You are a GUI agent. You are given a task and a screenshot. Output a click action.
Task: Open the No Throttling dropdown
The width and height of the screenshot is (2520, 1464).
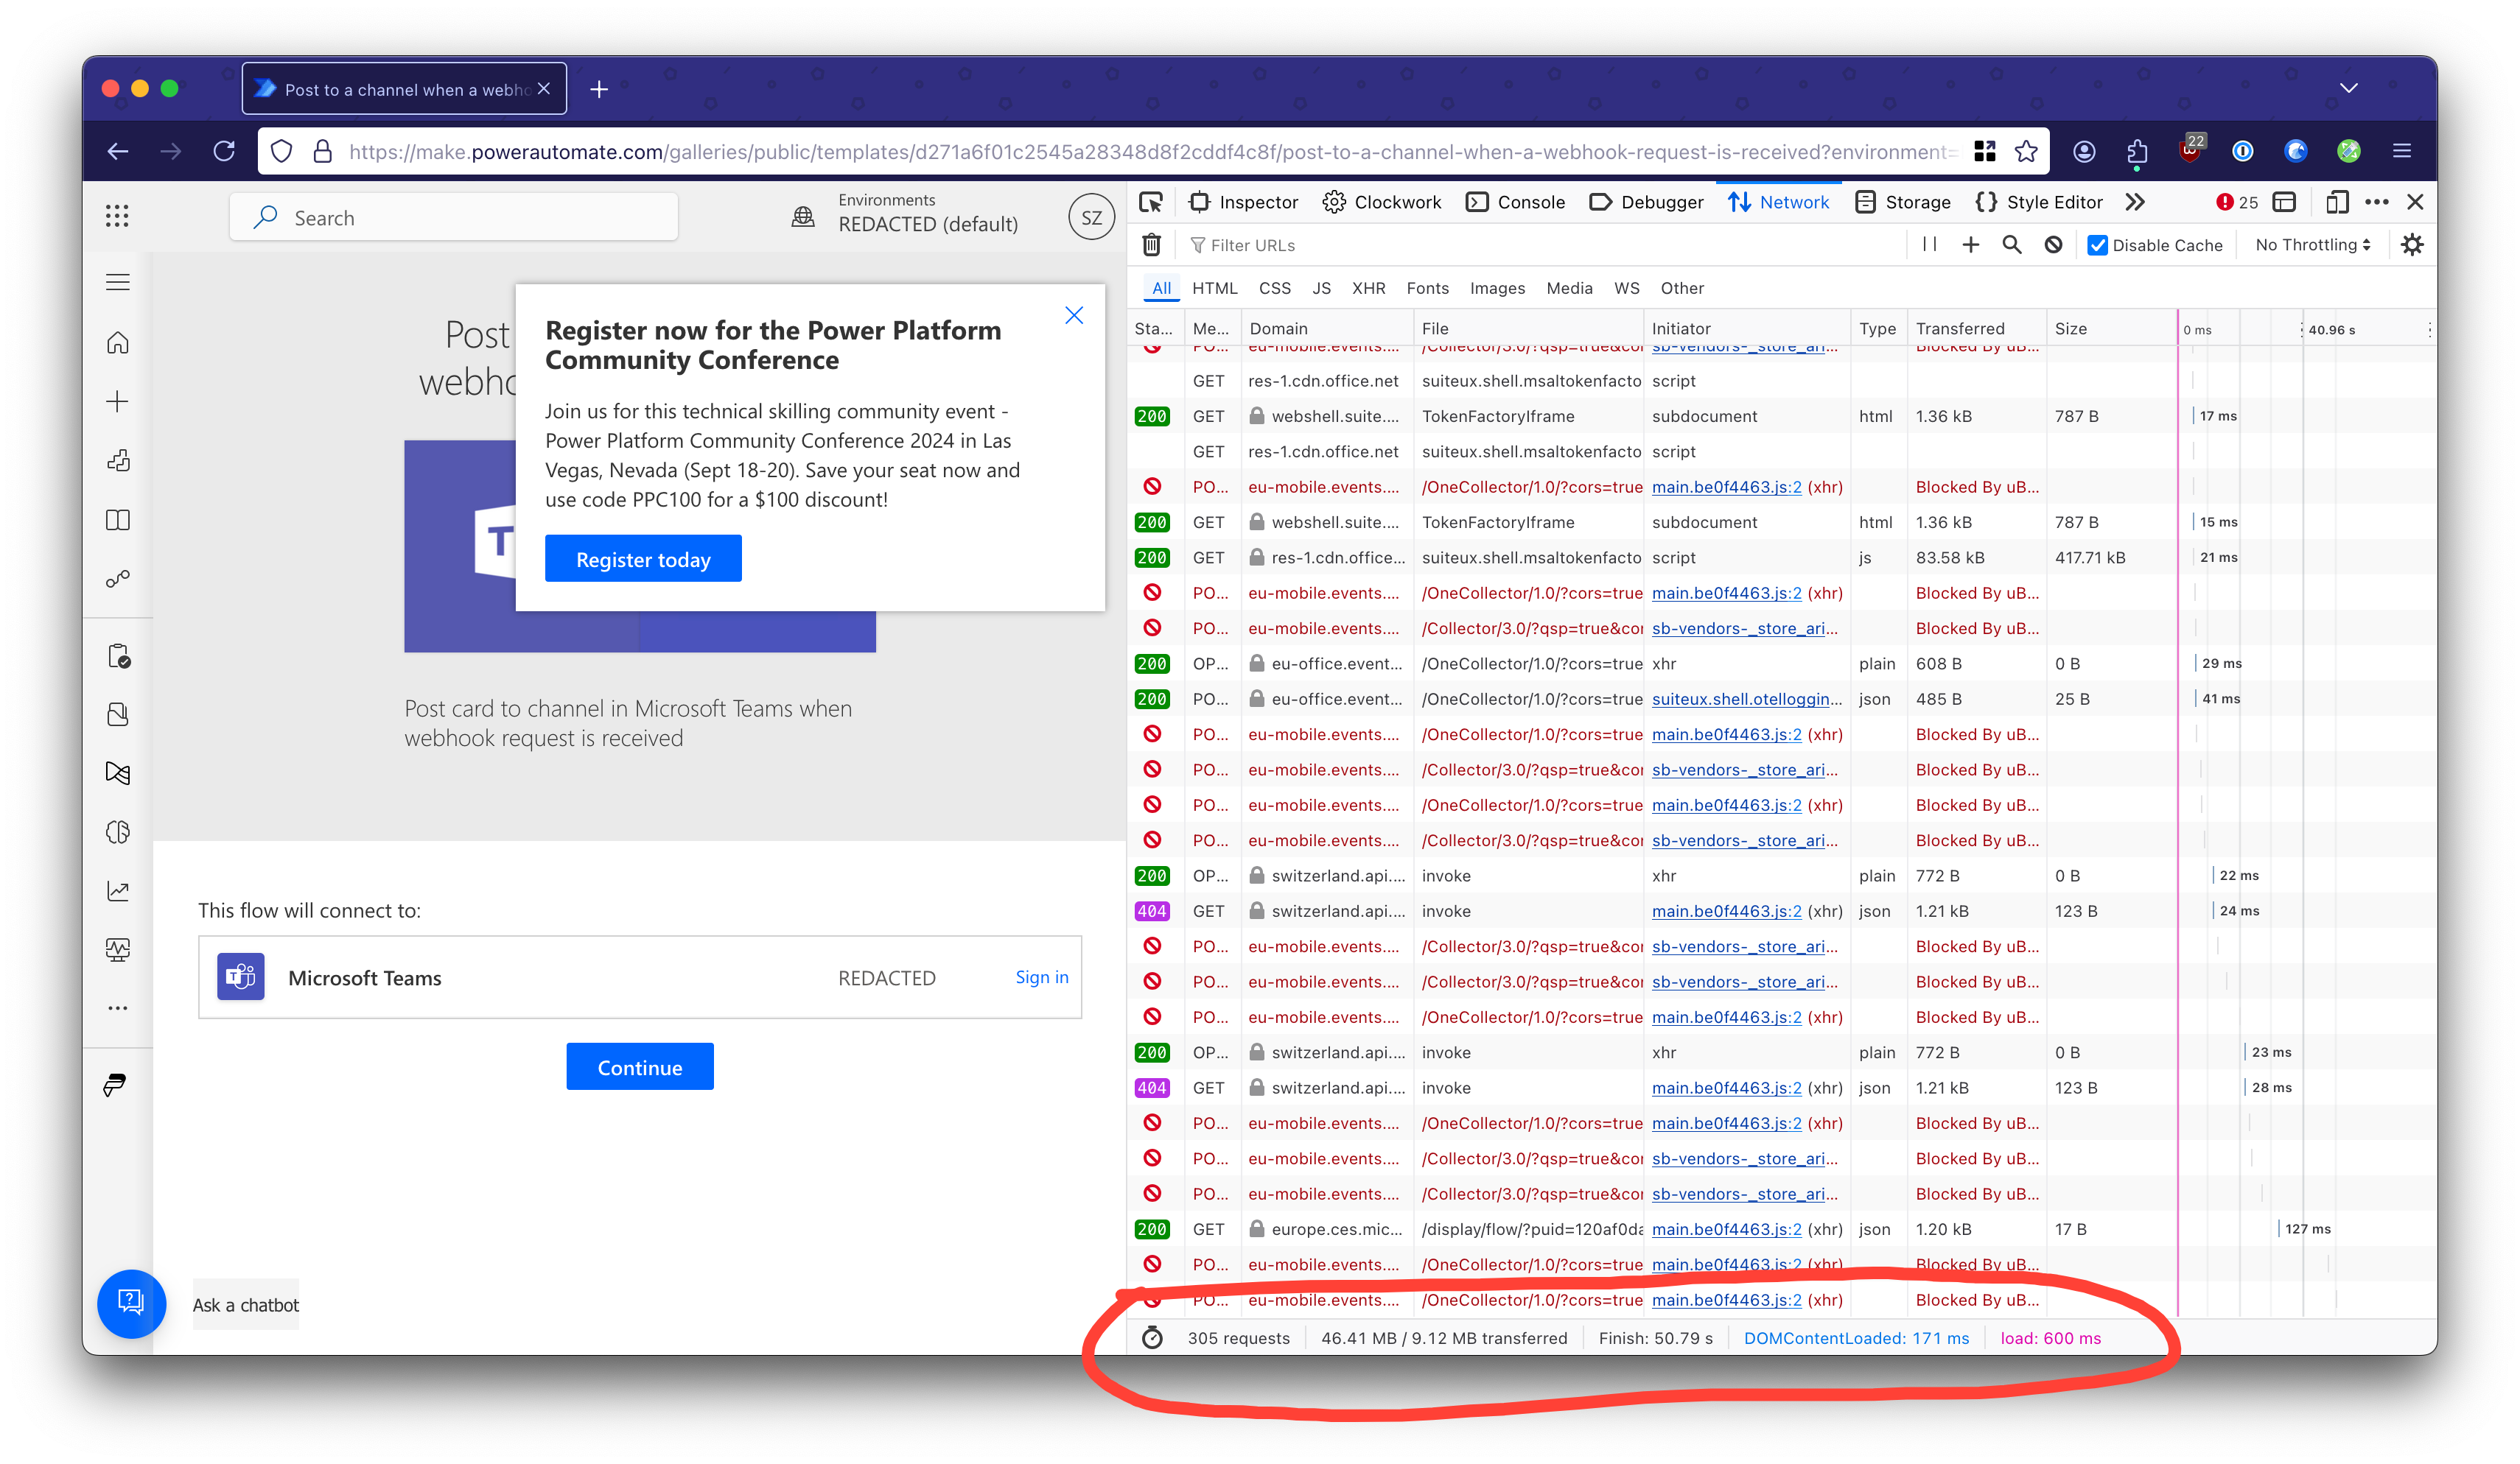click(2312, 244)
